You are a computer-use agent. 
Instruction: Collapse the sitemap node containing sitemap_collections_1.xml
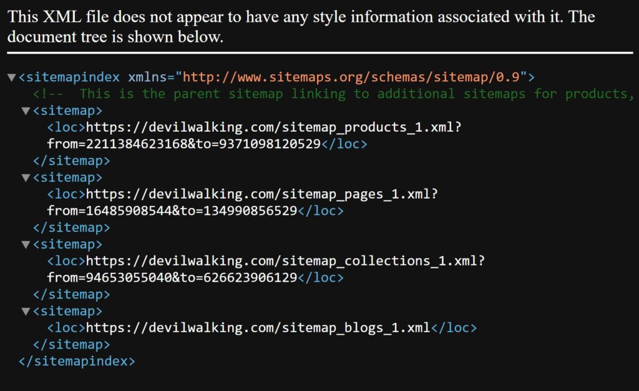[26, 245]
